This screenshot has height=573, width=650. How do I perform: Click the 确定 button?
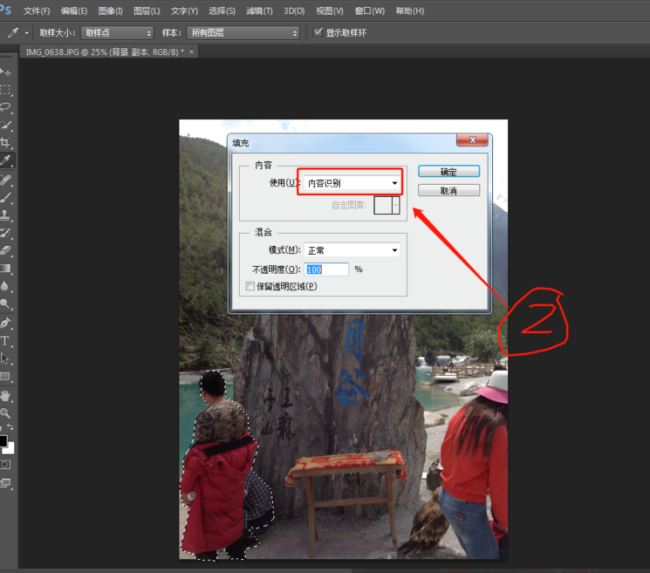tap(448, 172)
